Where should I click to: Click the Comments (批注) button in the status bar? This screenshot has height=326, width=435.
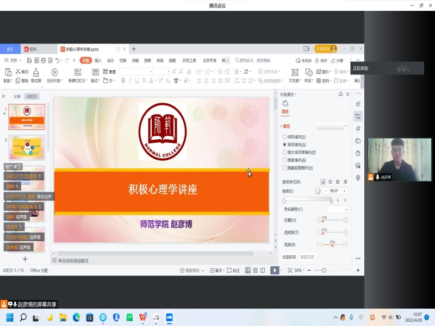(x=233, y=270)
